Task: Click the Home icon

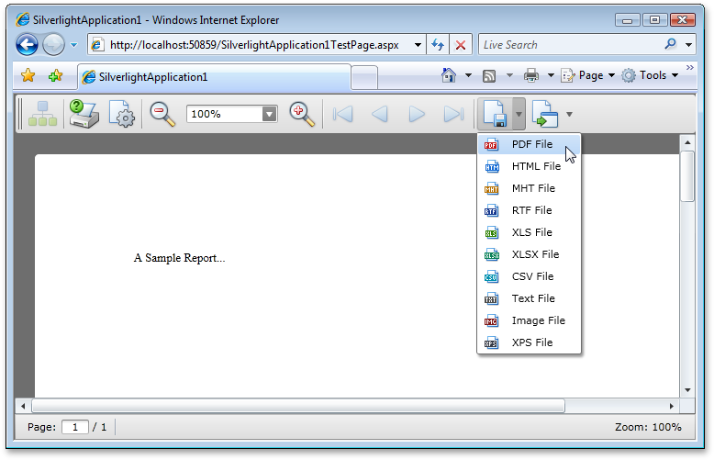Action: coord(449,75)
